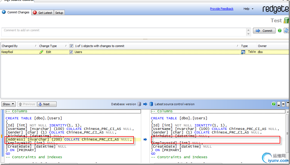290x165 pixels.
Task: Open the Show dropdown in diff toolbar
Action: [x=8, y=104]
